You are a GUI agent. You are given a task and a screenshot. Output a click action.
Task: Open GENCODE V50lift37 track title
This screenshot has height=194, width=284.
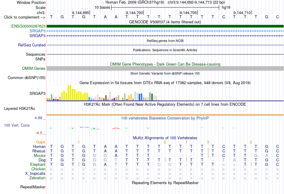tap(165, 22)
